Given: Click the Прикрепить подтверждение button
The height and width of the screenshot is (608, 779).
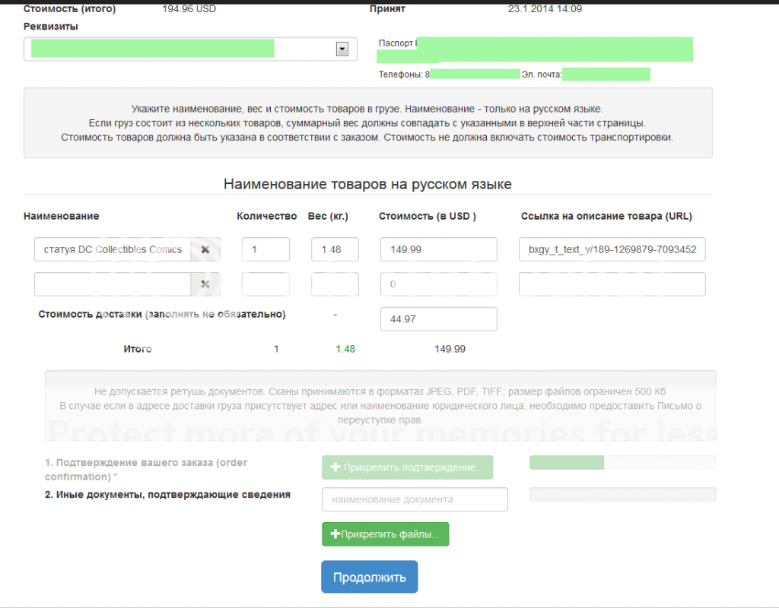Looking at the screenshot, I should coord(407,467).
